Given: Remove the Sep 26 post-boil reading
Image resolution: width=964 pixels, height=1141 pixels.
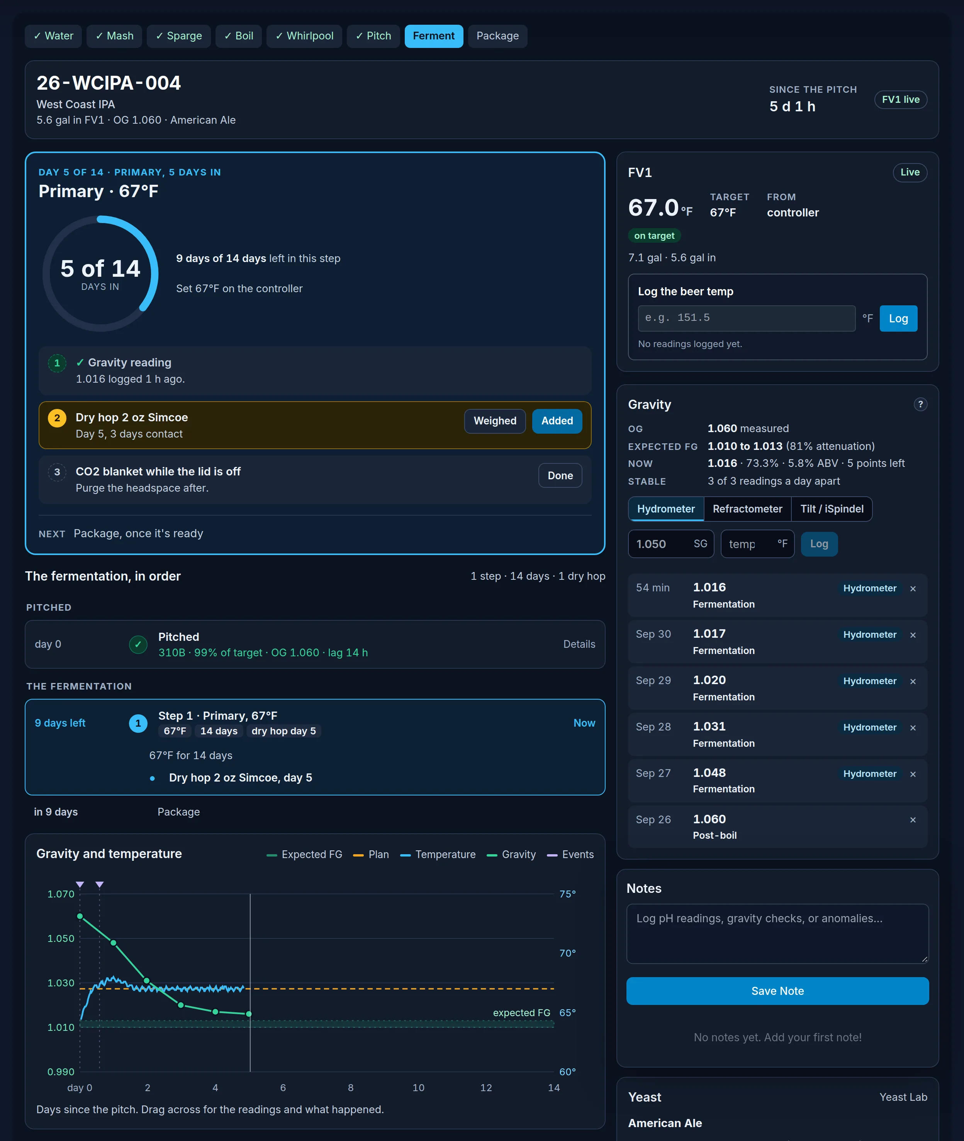Looking at the screenshot, I should tap(913, 820).
